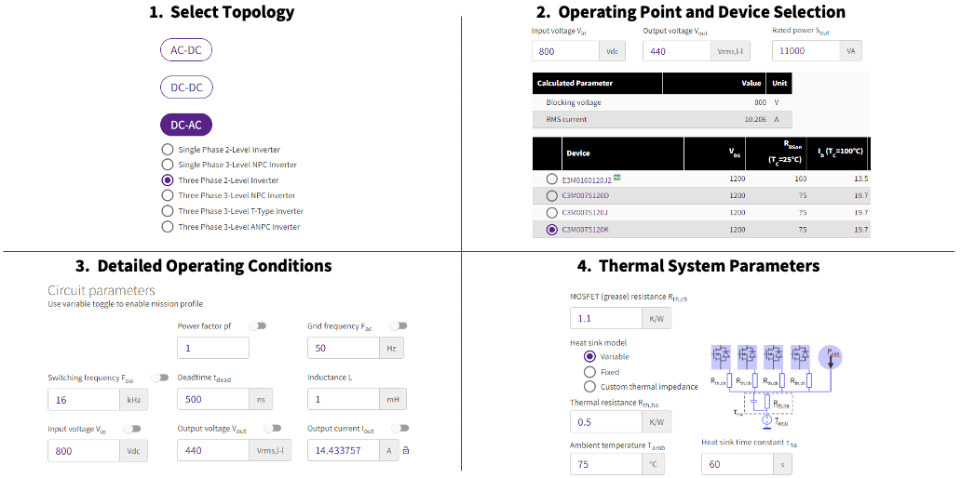Focus the Deadtime value field

tap(212, 400)
